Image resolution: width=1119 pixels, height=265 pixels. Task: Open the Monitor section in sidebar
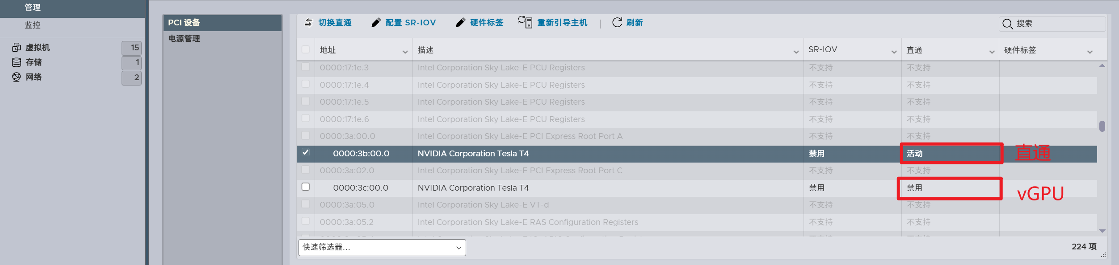pos(33,25)
